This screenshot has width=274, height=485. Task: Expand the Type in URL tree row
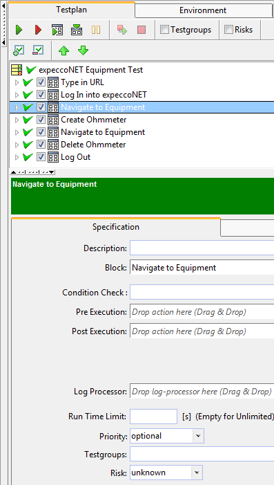[x=17, y=82]
